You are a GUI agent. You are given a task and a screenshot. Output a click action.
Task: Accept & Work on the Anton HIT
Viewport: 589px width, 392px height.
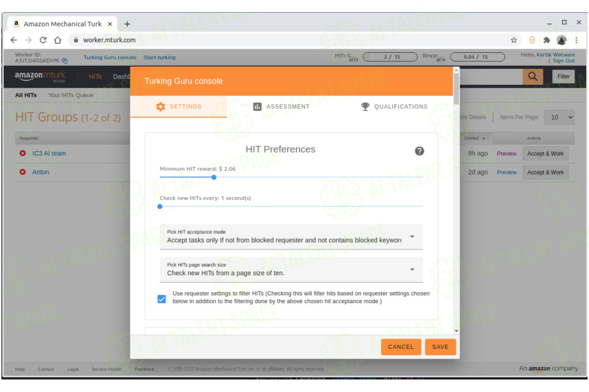click(x=545, y=172)
